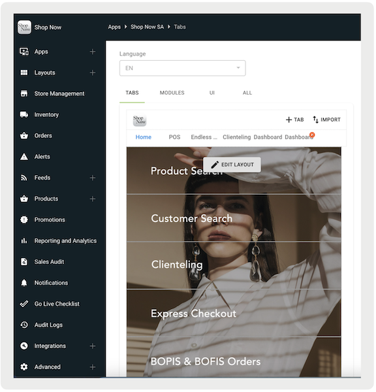Expand the Integrations section with its plus

click(93, 346)
